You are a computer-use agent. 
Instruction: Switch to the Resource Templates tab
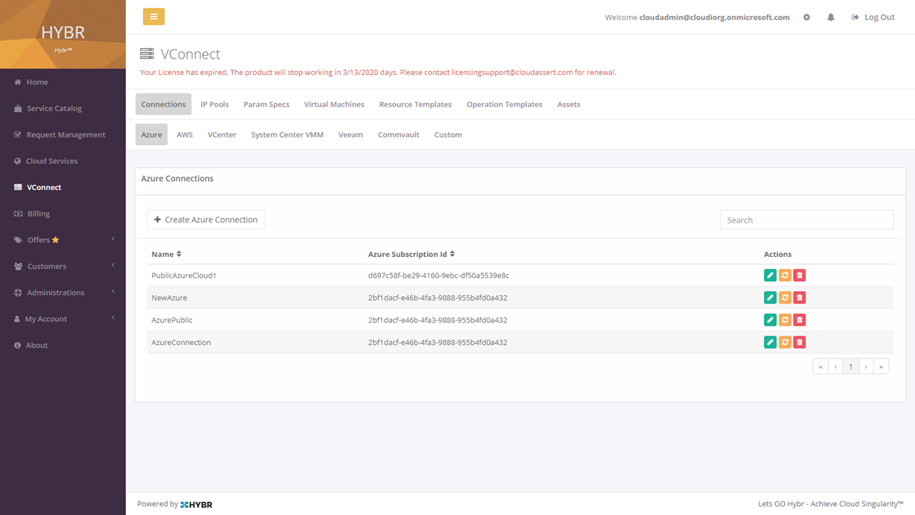click(415, 104)
